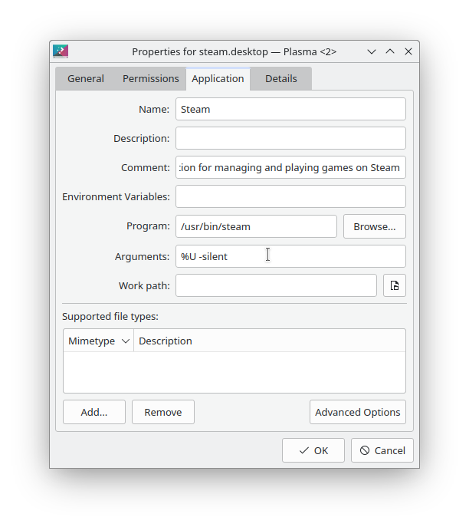The width and height of the screenshot is (469, 527).
Task: Click the Add file type button
Action: coord(94,412)
